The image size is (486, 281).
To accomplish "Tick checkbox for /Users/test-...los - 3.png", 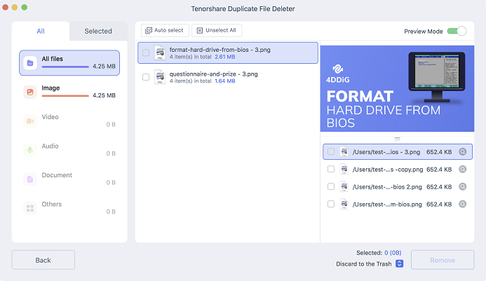I will [331, 152].
